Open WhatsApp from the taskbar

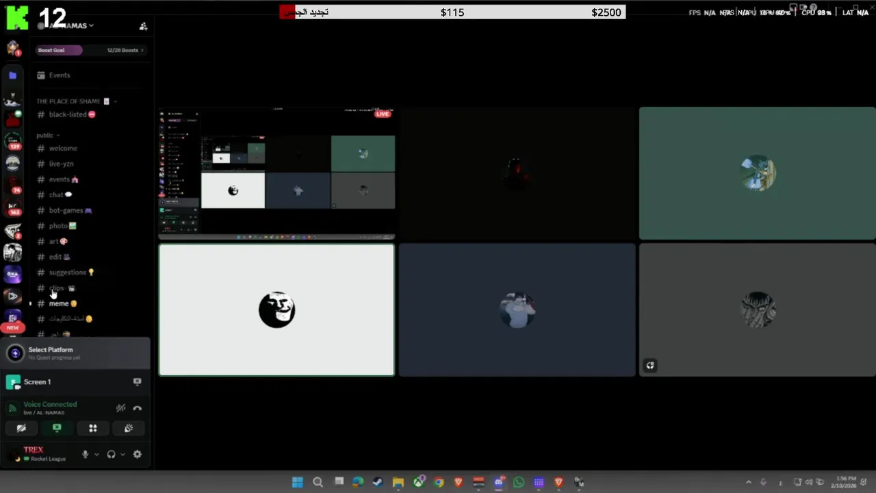point(519,483)
